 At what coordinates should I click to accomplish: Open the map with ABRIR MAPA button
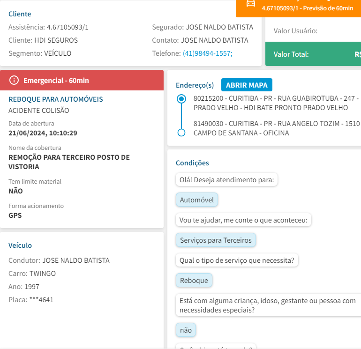click(247, 85)
